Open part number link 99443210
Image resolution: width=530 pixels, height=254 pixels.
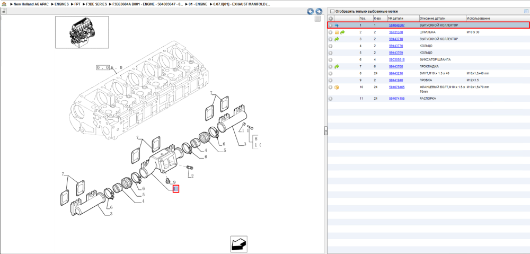396,73
